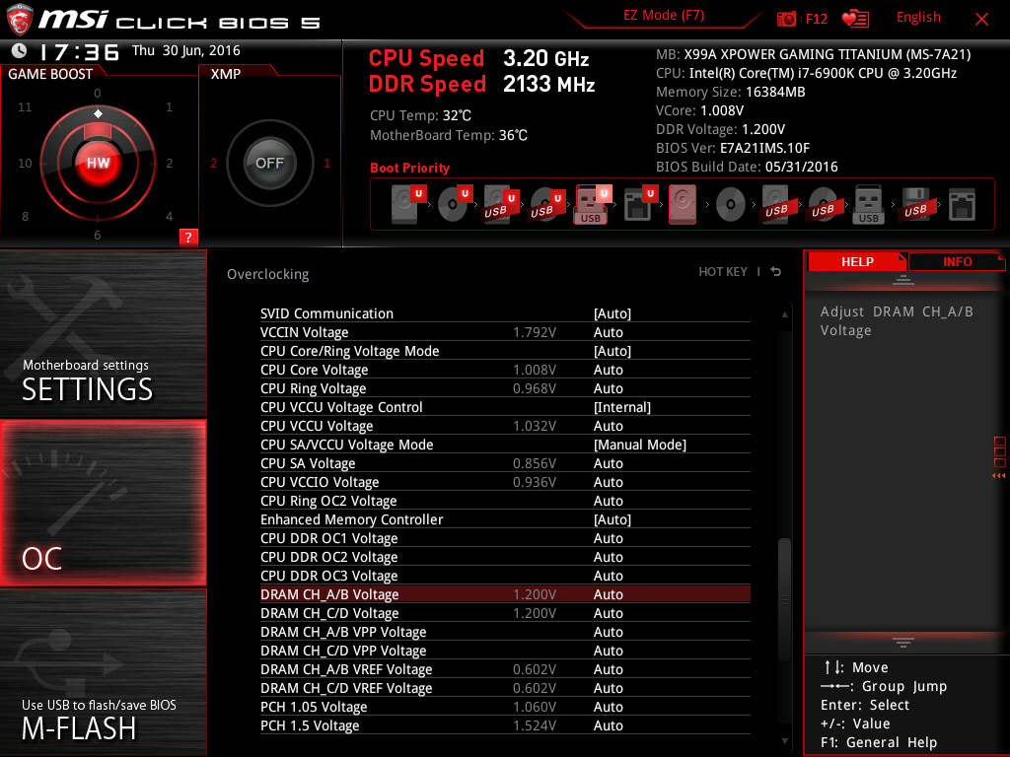Select XMP profile 1
The image size is (1010, 757).
coord(326,164)
